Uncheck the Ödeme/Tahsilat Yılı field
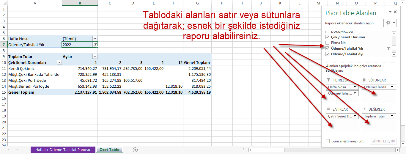406x154 pixels. 328,48
